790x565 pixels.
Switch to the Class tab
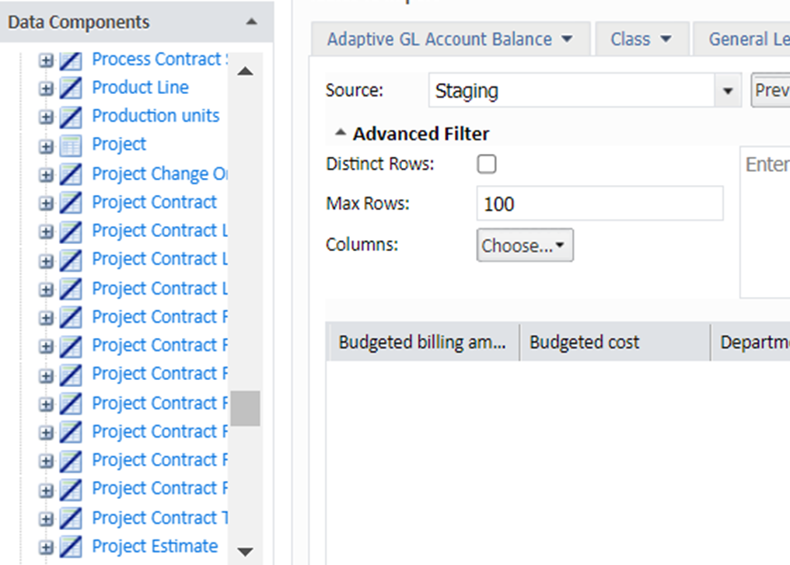point(641,40)
